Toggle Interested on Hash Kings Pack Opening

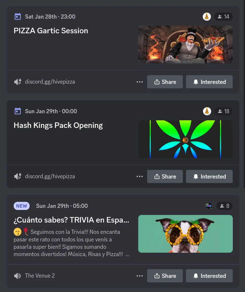209,176
